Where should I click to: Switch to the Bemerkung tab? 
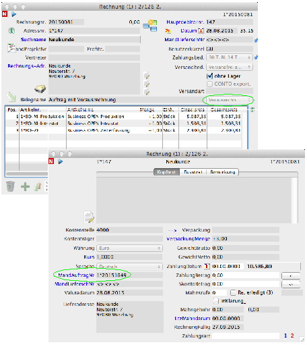[222, 172]
